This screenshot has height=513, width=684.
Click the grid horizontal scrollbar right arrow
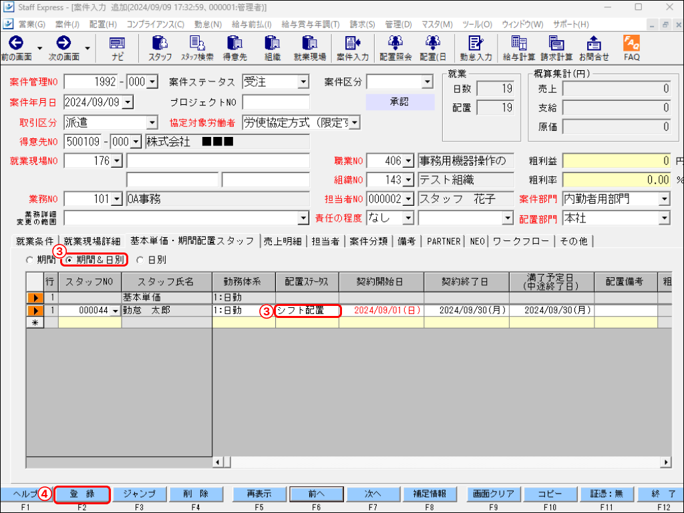666,462
